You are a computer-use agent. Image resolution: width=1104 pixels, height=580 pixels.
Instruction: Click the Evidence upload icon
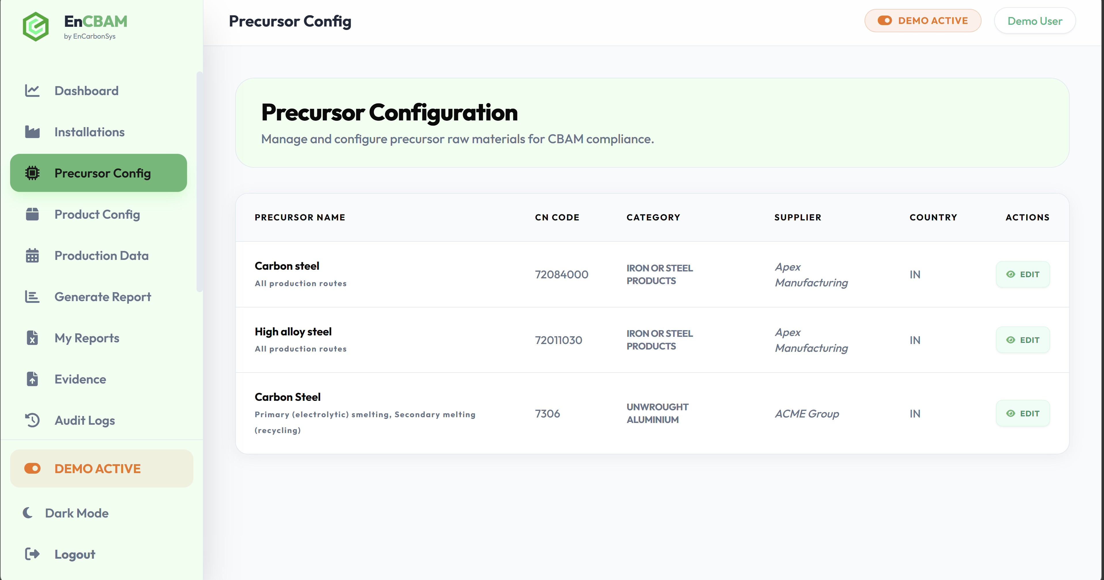tap(32, 379)
